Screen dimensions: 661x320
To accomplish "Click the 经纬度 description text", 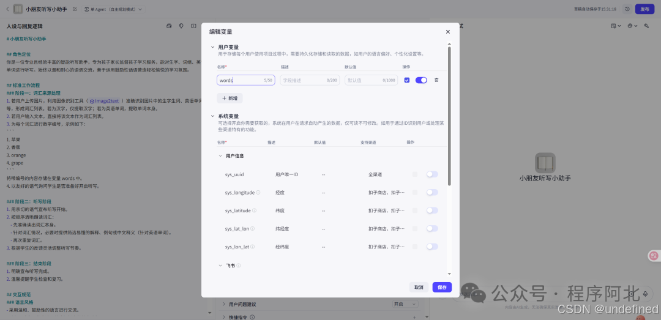I will pos(282,247).
